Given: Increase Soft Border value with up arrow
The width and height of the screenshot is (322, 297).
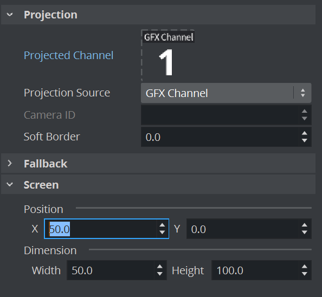Looking at the screenshot, I should (305, 133).
